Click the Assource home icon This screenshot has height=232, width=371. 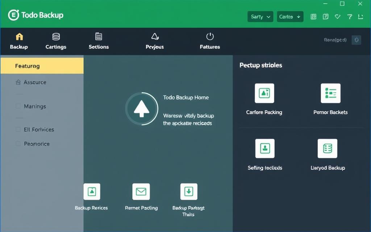[x=18, y=82]
